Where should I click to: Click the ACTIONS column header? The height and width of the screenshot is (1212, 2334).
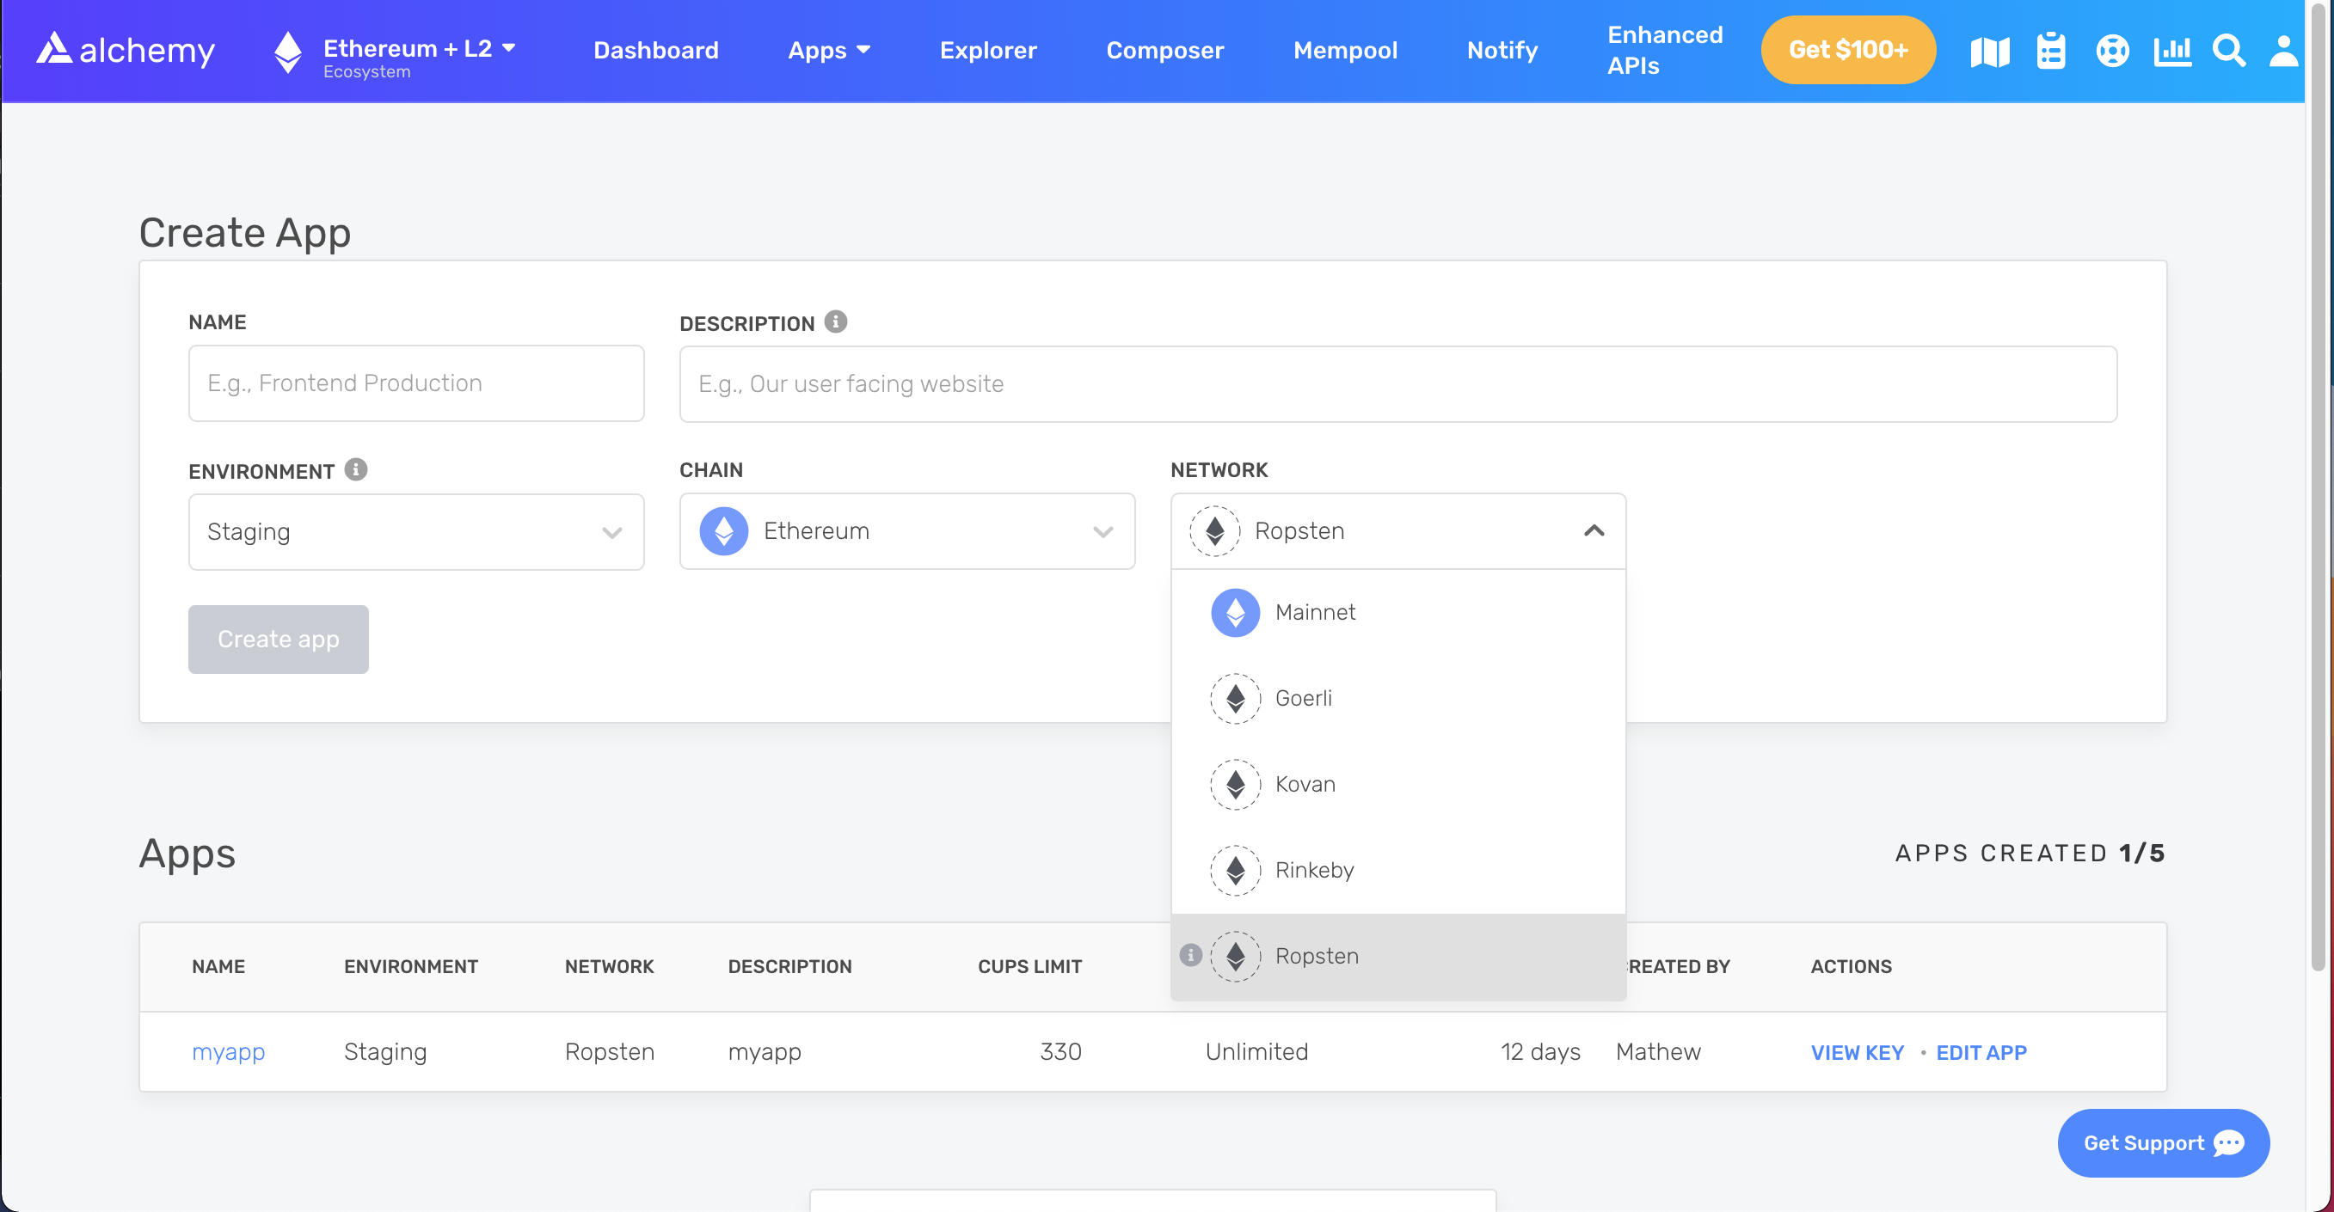(1850, 966)
